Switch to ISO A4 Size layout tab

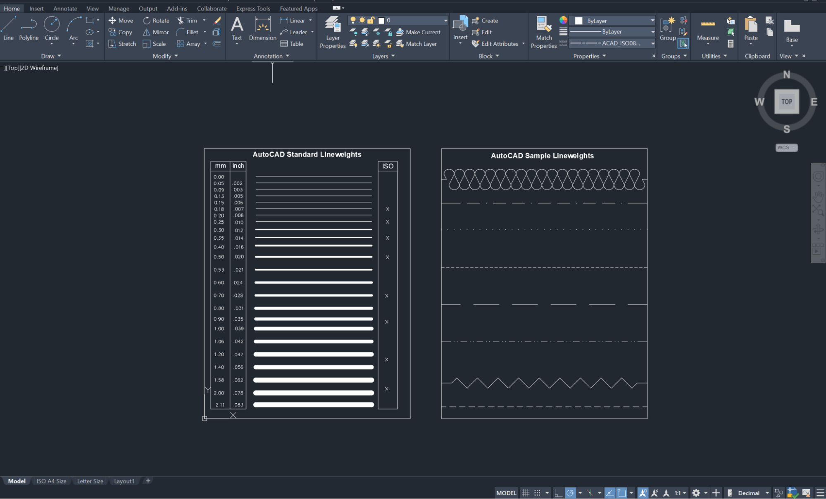coord(51,481)
